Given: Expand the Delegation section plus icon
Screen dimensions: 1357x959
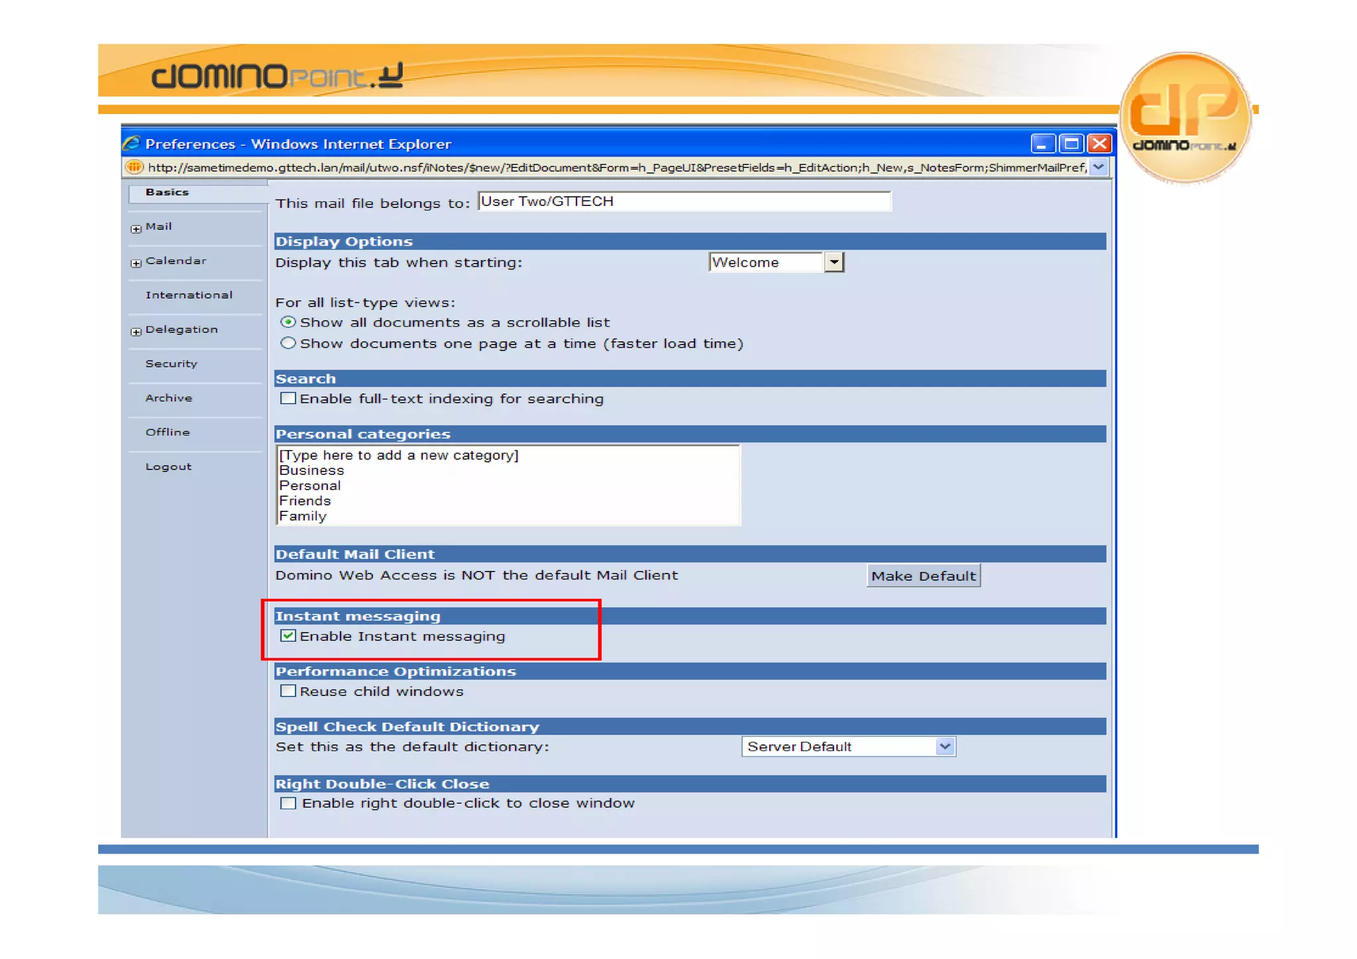Looking at the screenshot, I should [136, 332].
